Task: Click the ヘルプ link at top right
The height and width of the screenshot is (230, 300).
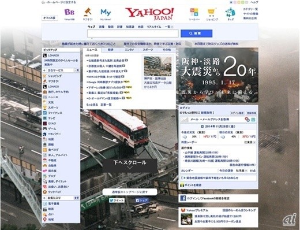Action: [254, 2]
